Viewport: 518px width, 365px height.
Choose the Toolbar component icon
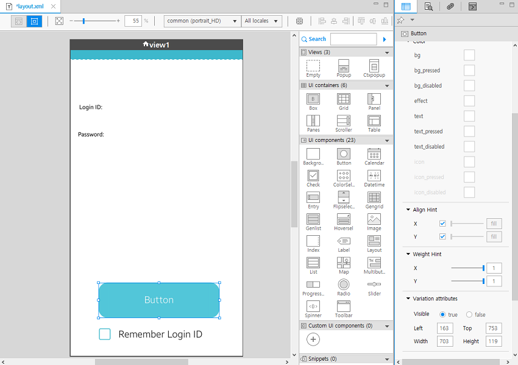click(344, 307)
